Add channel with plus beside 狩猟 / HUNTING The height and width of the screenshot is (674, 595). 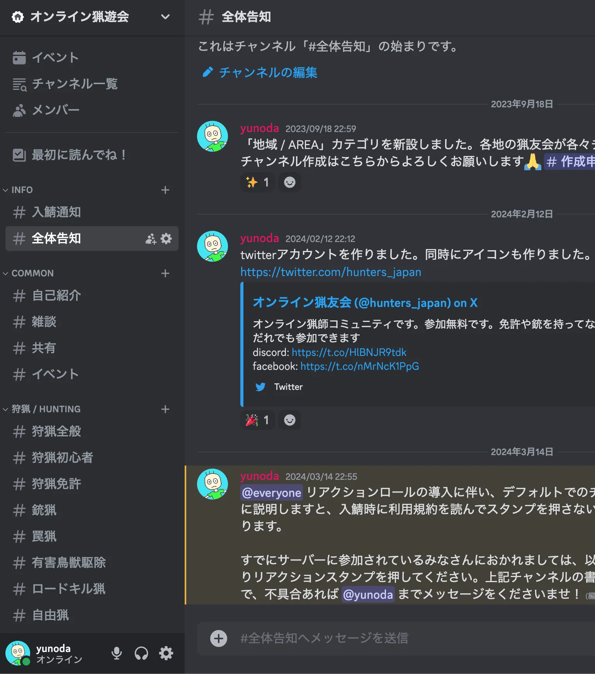coord(165,409)
